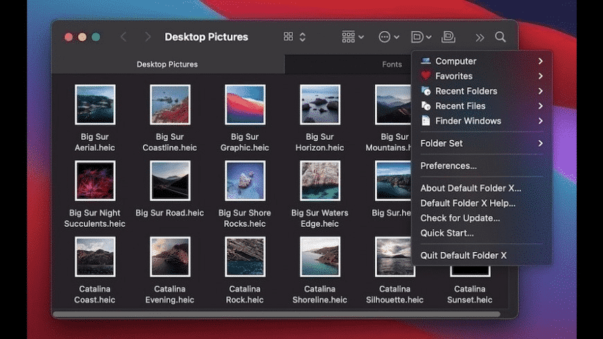Viewport: 603px width, 339px height.
Task: Click the Big Sur Road.heic file name
Action: point(170,213)
